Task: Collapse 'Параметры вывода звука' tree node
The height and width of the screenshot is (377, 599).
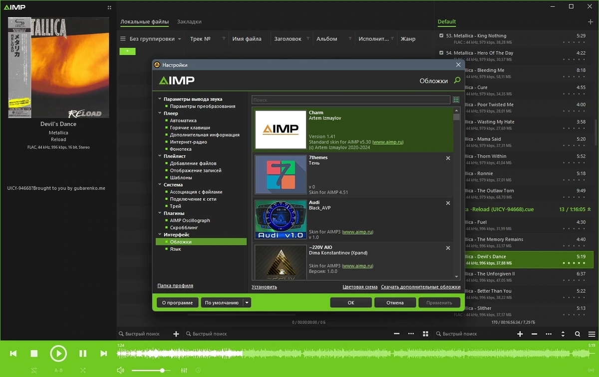Action: [160, 99]
